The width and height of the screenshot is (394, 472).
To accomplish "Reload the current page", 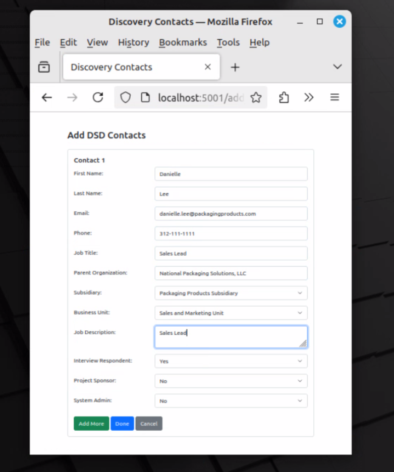I will tap(98, 97).
